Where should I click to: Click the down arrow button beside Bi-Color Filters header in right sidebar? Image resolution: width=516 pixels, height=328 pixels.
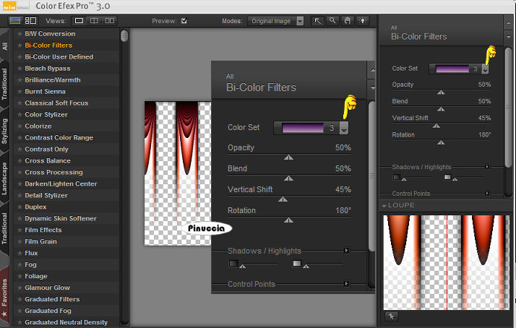(x=509, y=37)
